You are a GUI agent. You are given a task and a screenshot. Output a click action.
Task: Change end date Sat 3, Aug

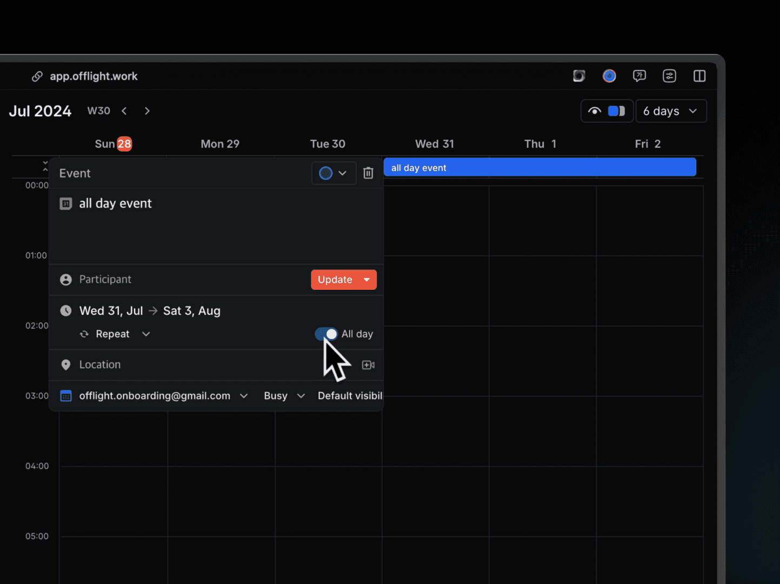(x=192, y=311)
